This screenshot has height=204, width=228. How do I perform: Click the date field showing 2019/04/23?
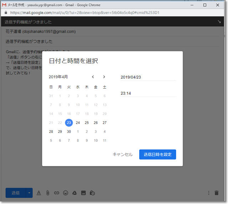coord(148,77)
